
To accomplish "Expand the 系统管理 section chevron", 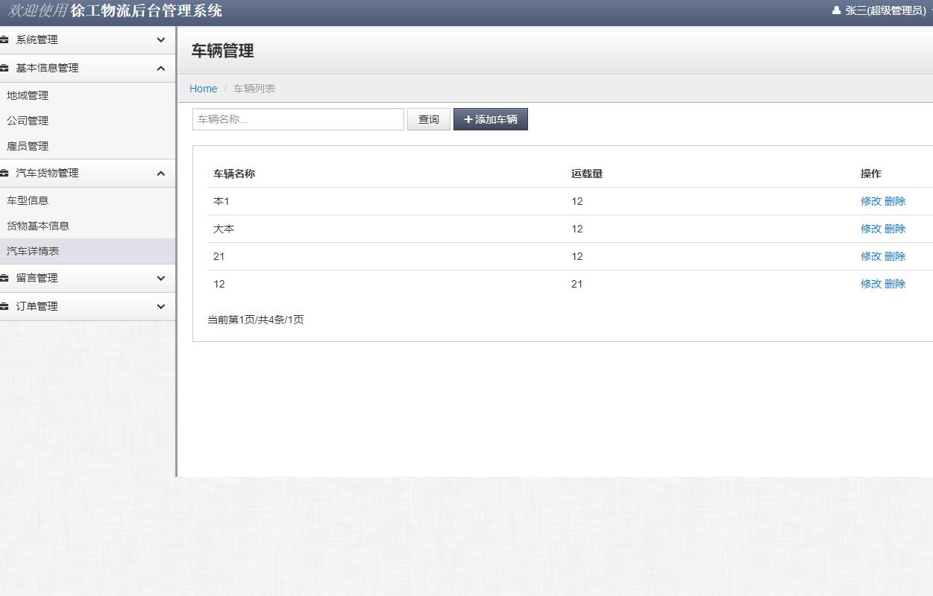I will coord(160,39).
